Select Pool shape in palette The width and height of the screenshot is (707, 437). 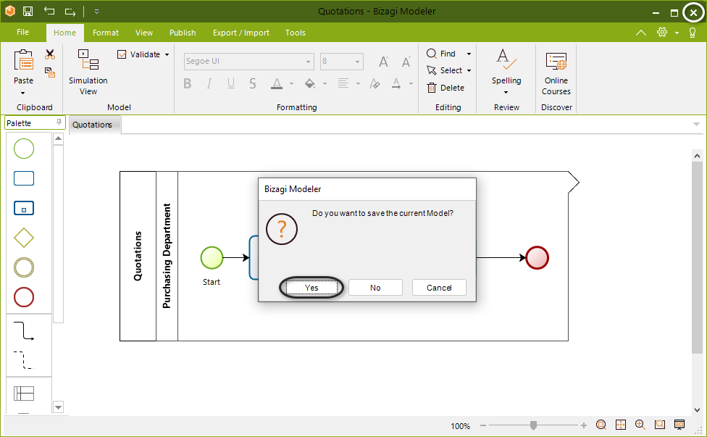(24, 394)
